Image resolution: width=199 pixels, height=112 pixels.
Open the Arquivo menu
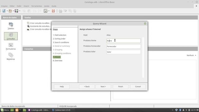pyautogui.click(x=4, y=6)
